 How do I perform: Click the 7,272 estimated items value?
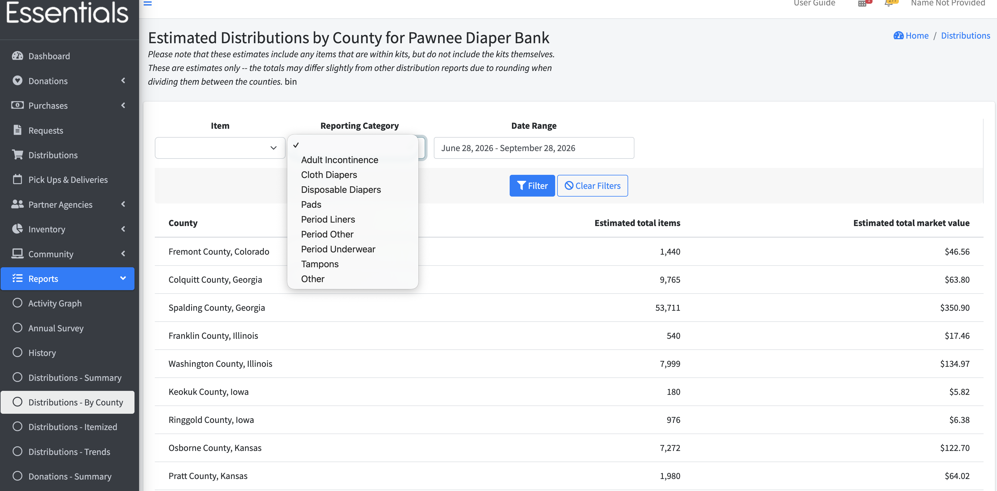coord(670,448)
